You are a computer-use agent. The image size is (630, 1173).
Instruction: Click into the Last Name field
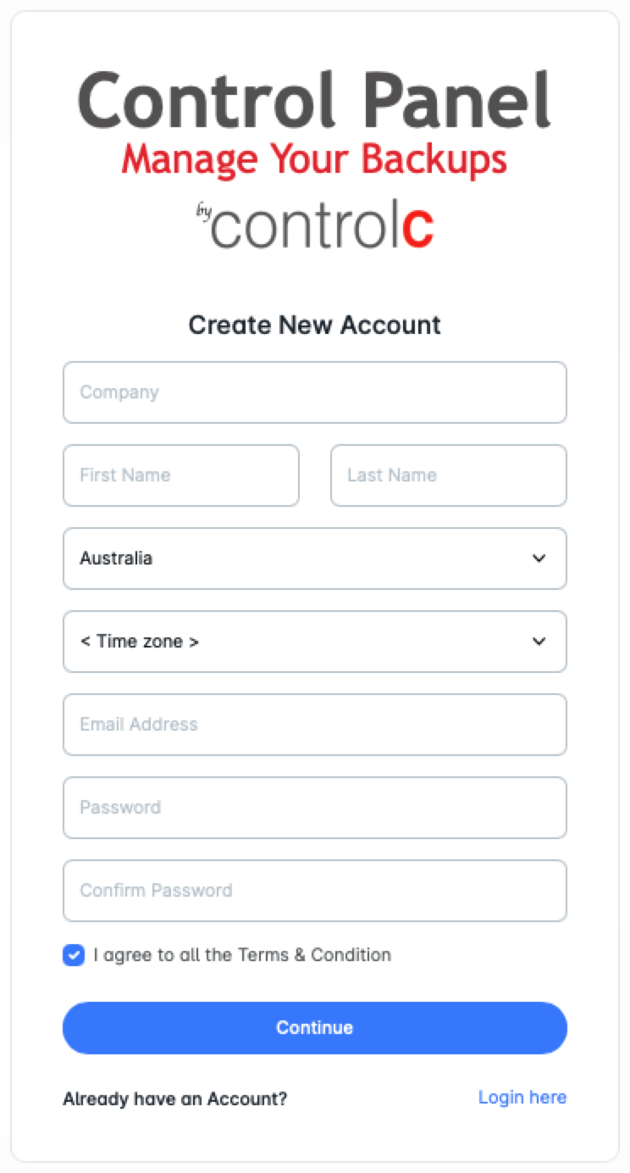448,475
